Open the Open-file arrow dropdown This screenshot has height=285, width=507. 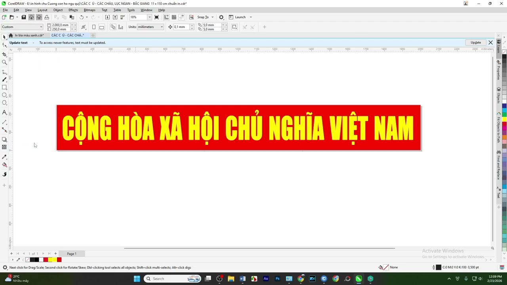(17, 17)
